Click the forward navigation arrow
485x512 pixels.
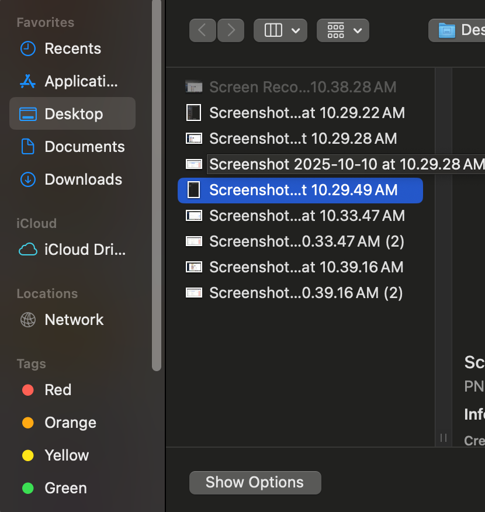231,30
